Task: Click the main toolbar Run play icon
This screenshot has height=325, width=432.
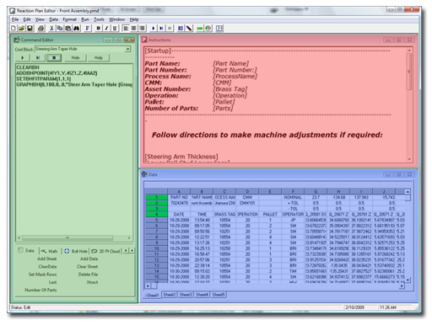Action: click(154, 29)
